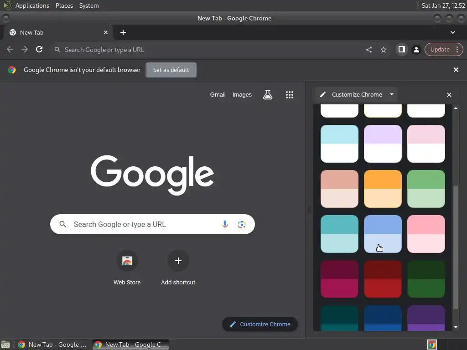Open the Places menu
This screenshot has width=467, height=350.
point(64,5)
